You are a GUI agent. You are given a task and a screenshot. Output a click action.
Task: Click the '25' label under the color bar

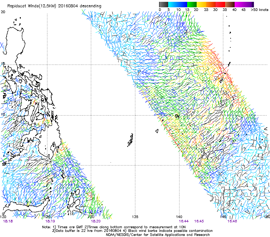tap(206, 9)
